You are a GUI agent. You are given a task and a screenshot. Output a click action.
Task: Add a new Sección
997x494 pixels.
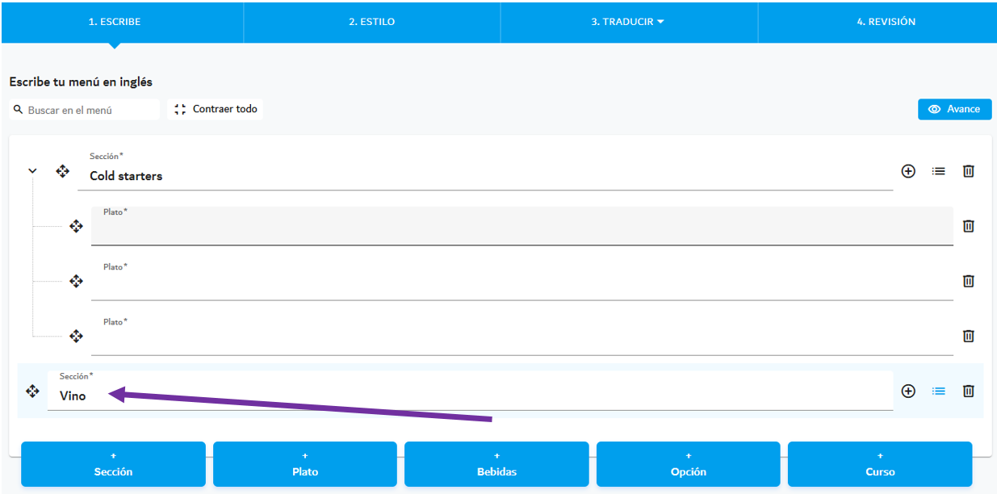113,464
